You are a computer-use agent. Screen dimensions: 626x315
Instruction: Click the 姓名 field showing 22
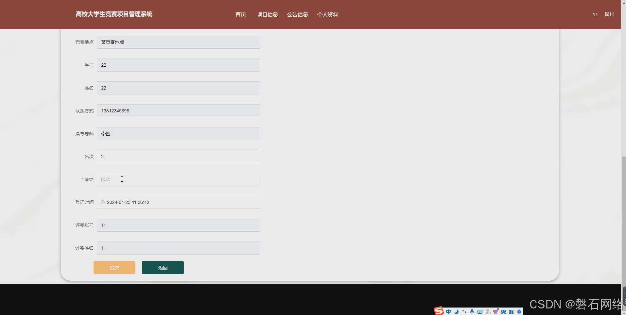pos(179,88)
